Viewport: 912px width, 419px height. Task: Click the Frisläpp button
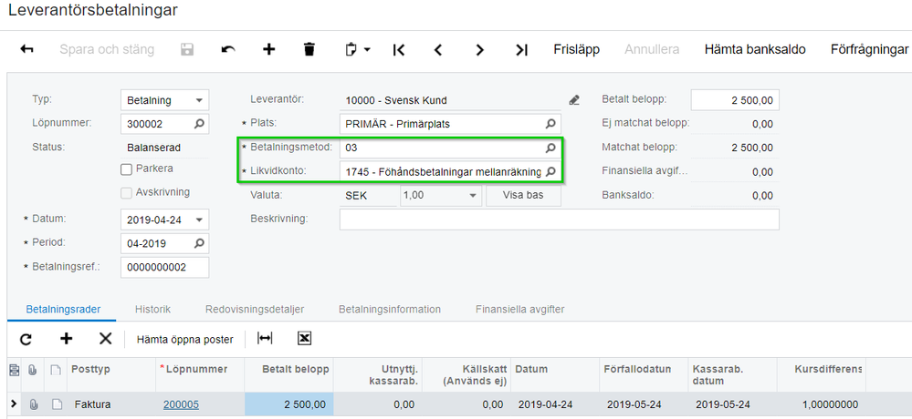[x=576, y=49]
